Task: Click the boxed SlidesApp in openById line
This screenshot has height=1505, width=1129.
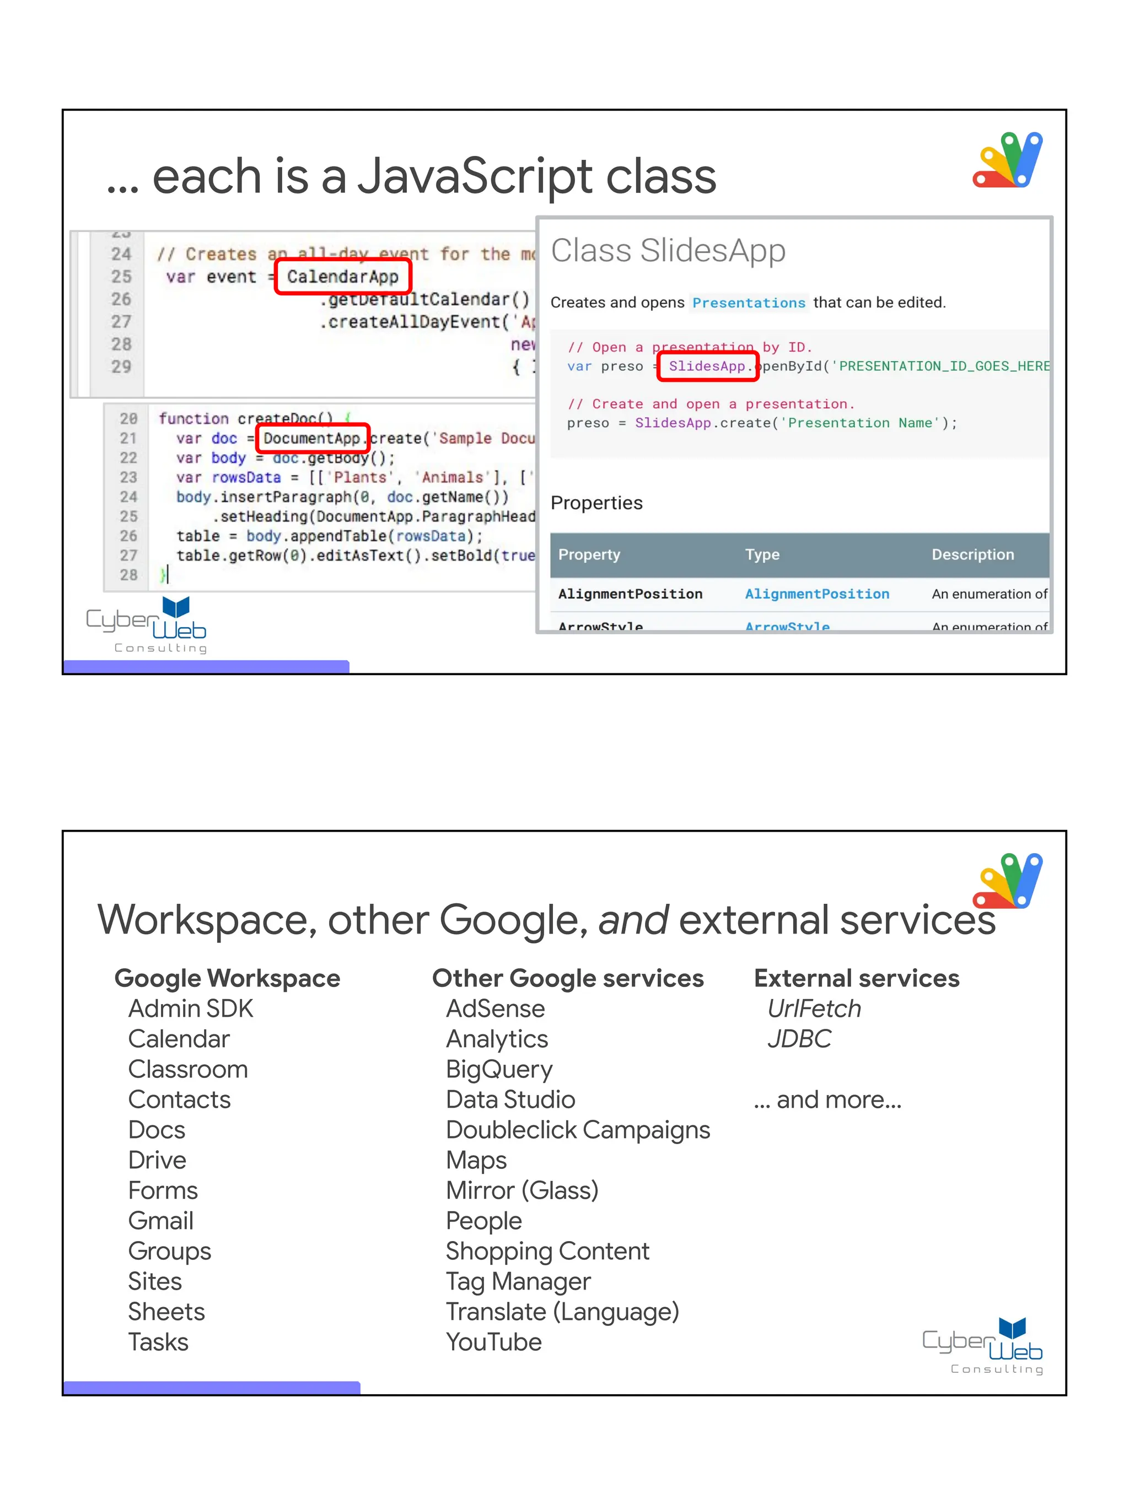Action: pos(707,366)
